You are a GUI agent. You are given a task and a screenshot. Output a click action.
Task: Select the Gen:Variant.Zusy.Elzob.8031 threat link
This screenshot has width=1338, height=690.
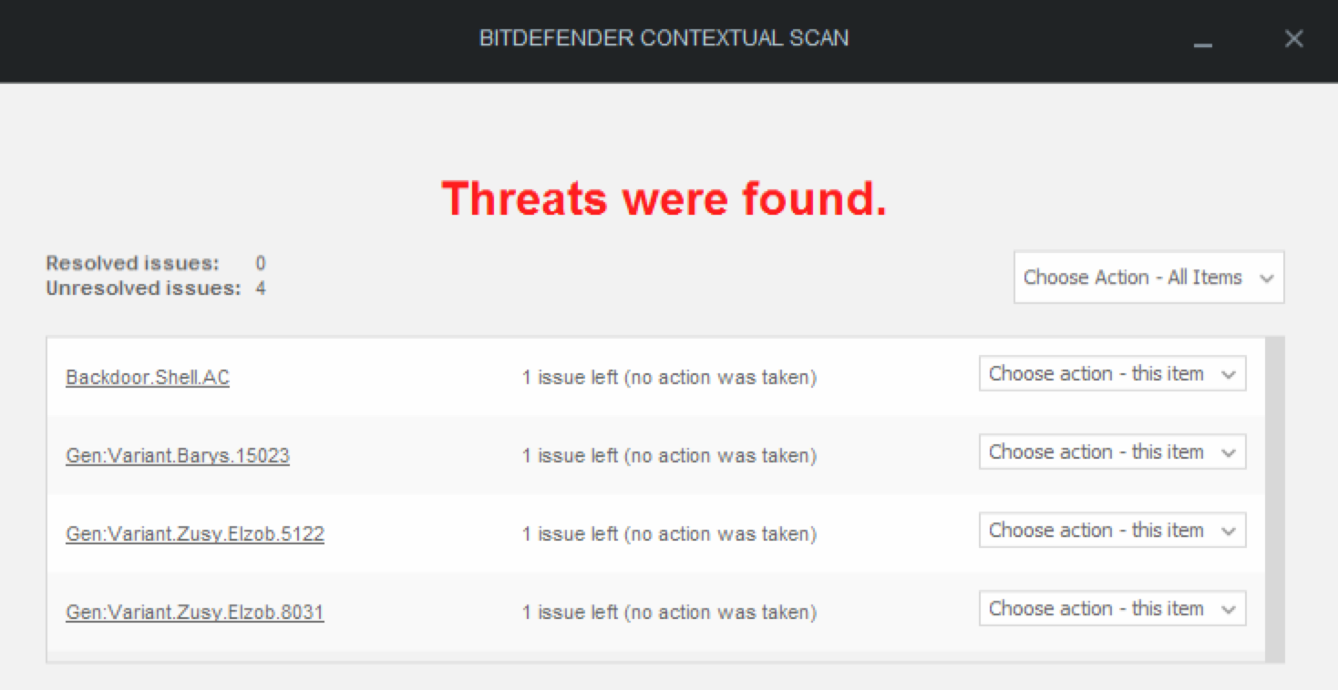pyautogui.click(x=195, y=613)
